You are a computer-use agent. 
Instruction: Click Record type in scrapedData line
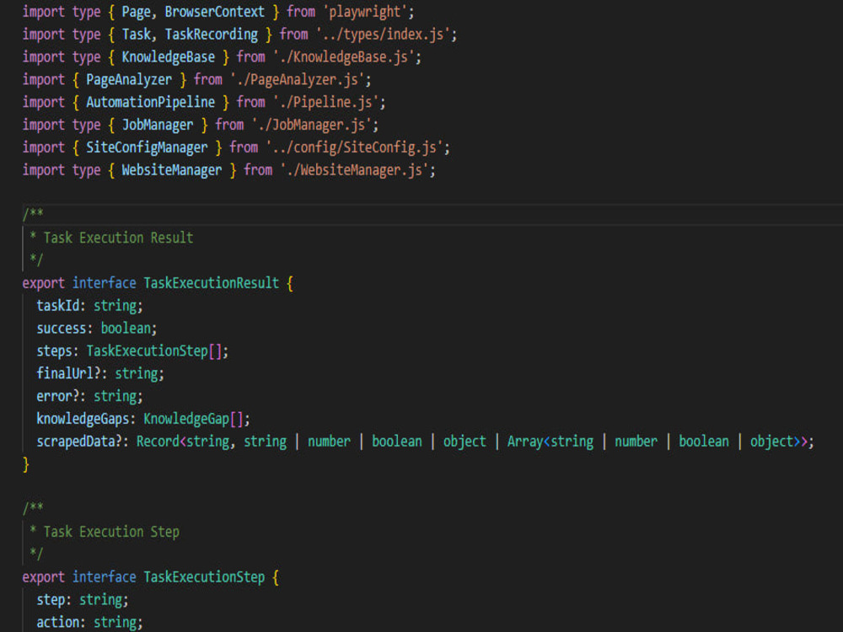click(158, 441)
